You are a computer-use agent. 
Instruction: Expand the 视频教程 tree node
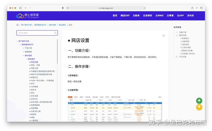[x=24, y=52]
